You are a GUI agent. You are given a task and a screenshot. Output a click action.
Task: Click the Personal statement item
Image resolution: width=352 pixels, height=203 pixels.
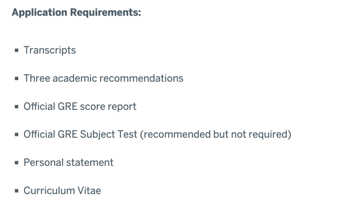[68, 162]
